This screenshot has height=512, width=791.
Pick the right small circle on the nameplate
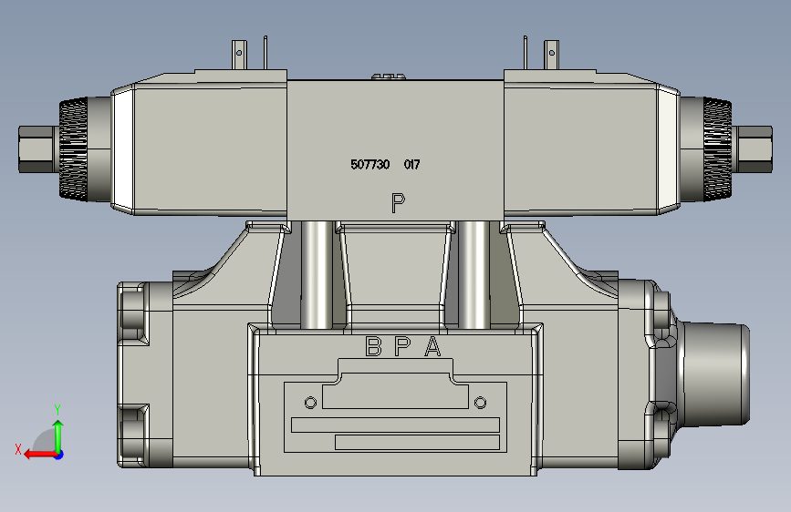click(x=480, y=403)
